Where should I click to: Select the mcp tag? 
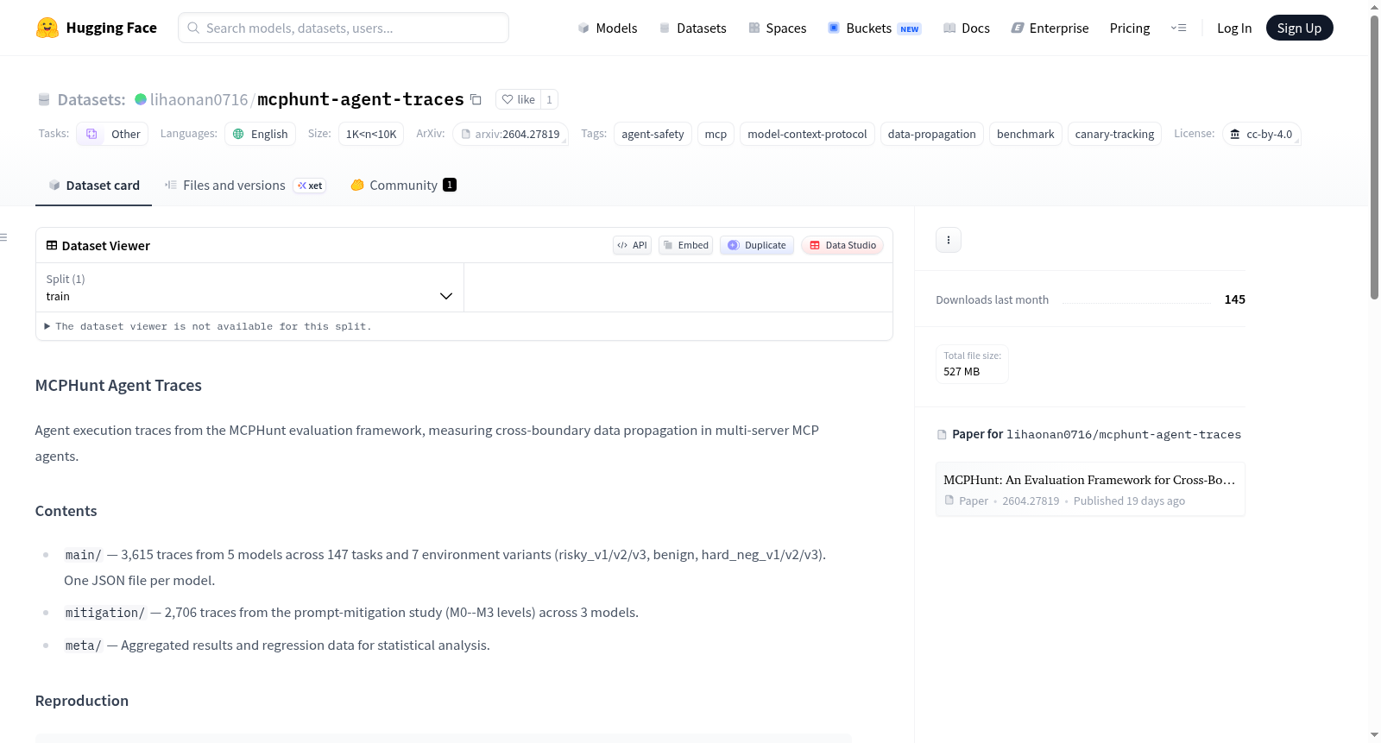716,134
